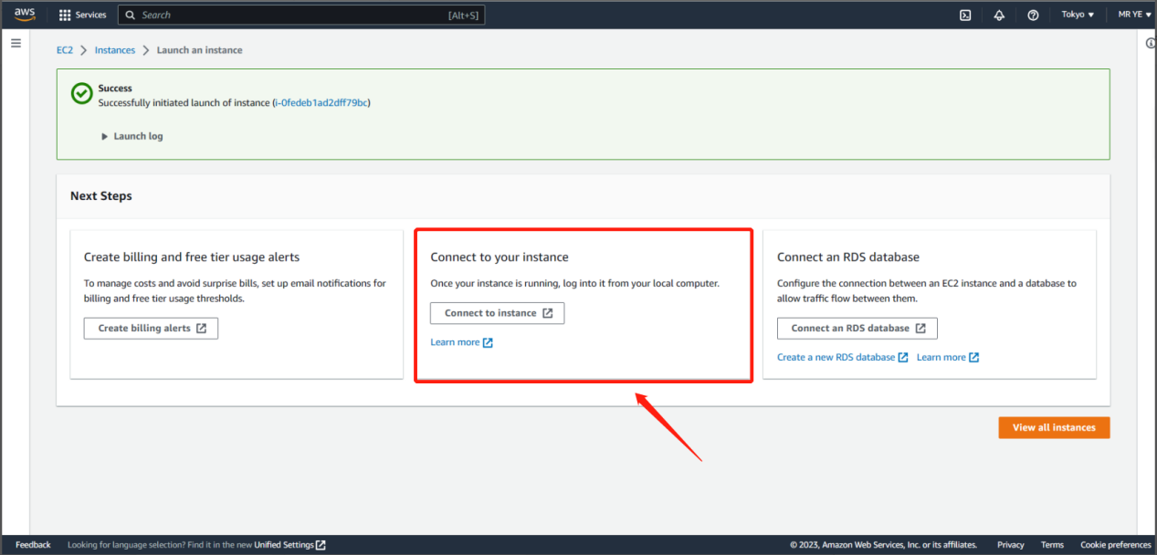Open the Create a new RDS database link
Image resolution: width=1157 pixels, height=555 pixels.
tap(841, 357)
